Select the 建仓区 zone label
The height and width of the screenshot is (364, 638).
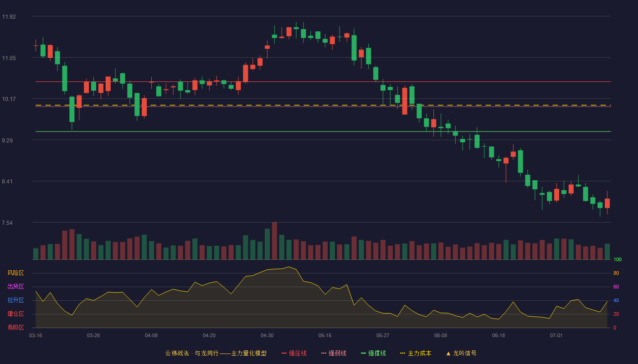pyautogui.click(x=15, y=314)
